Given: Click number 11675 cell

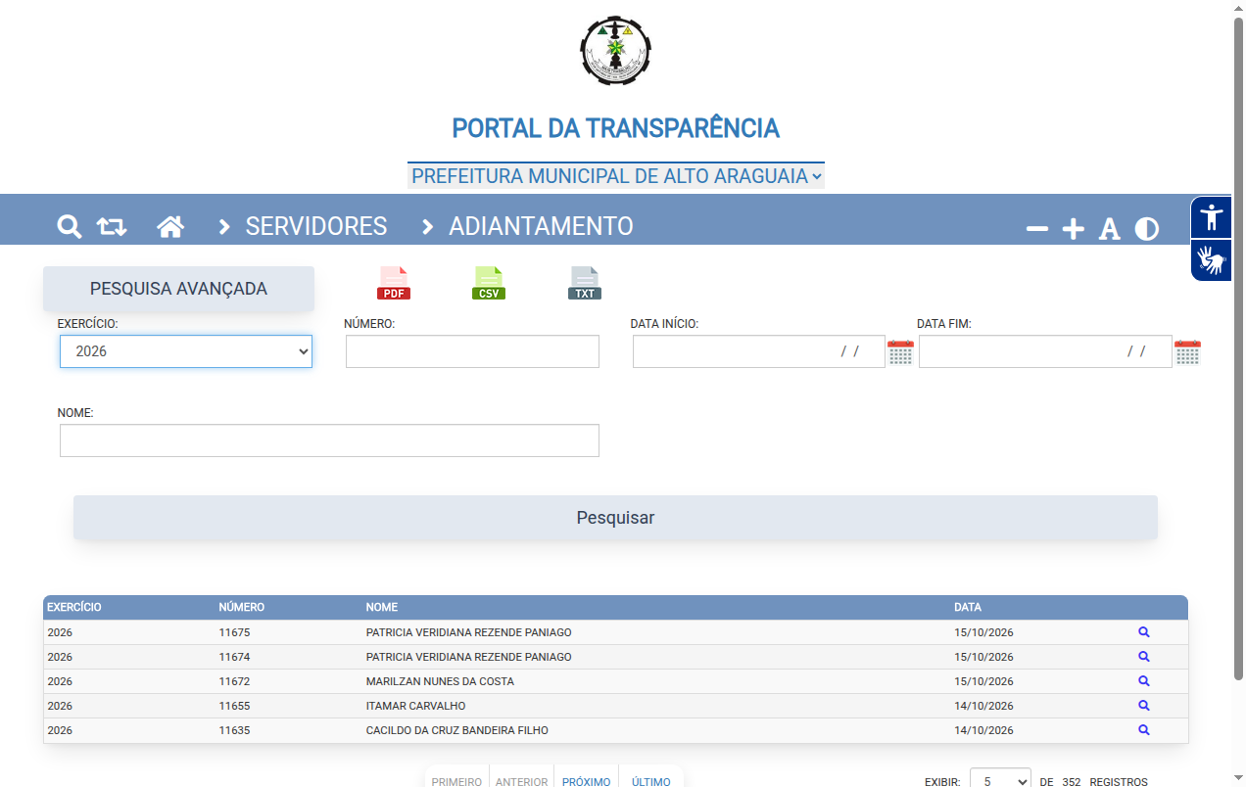Looking at the screenshot, I should tap(234, 632).
